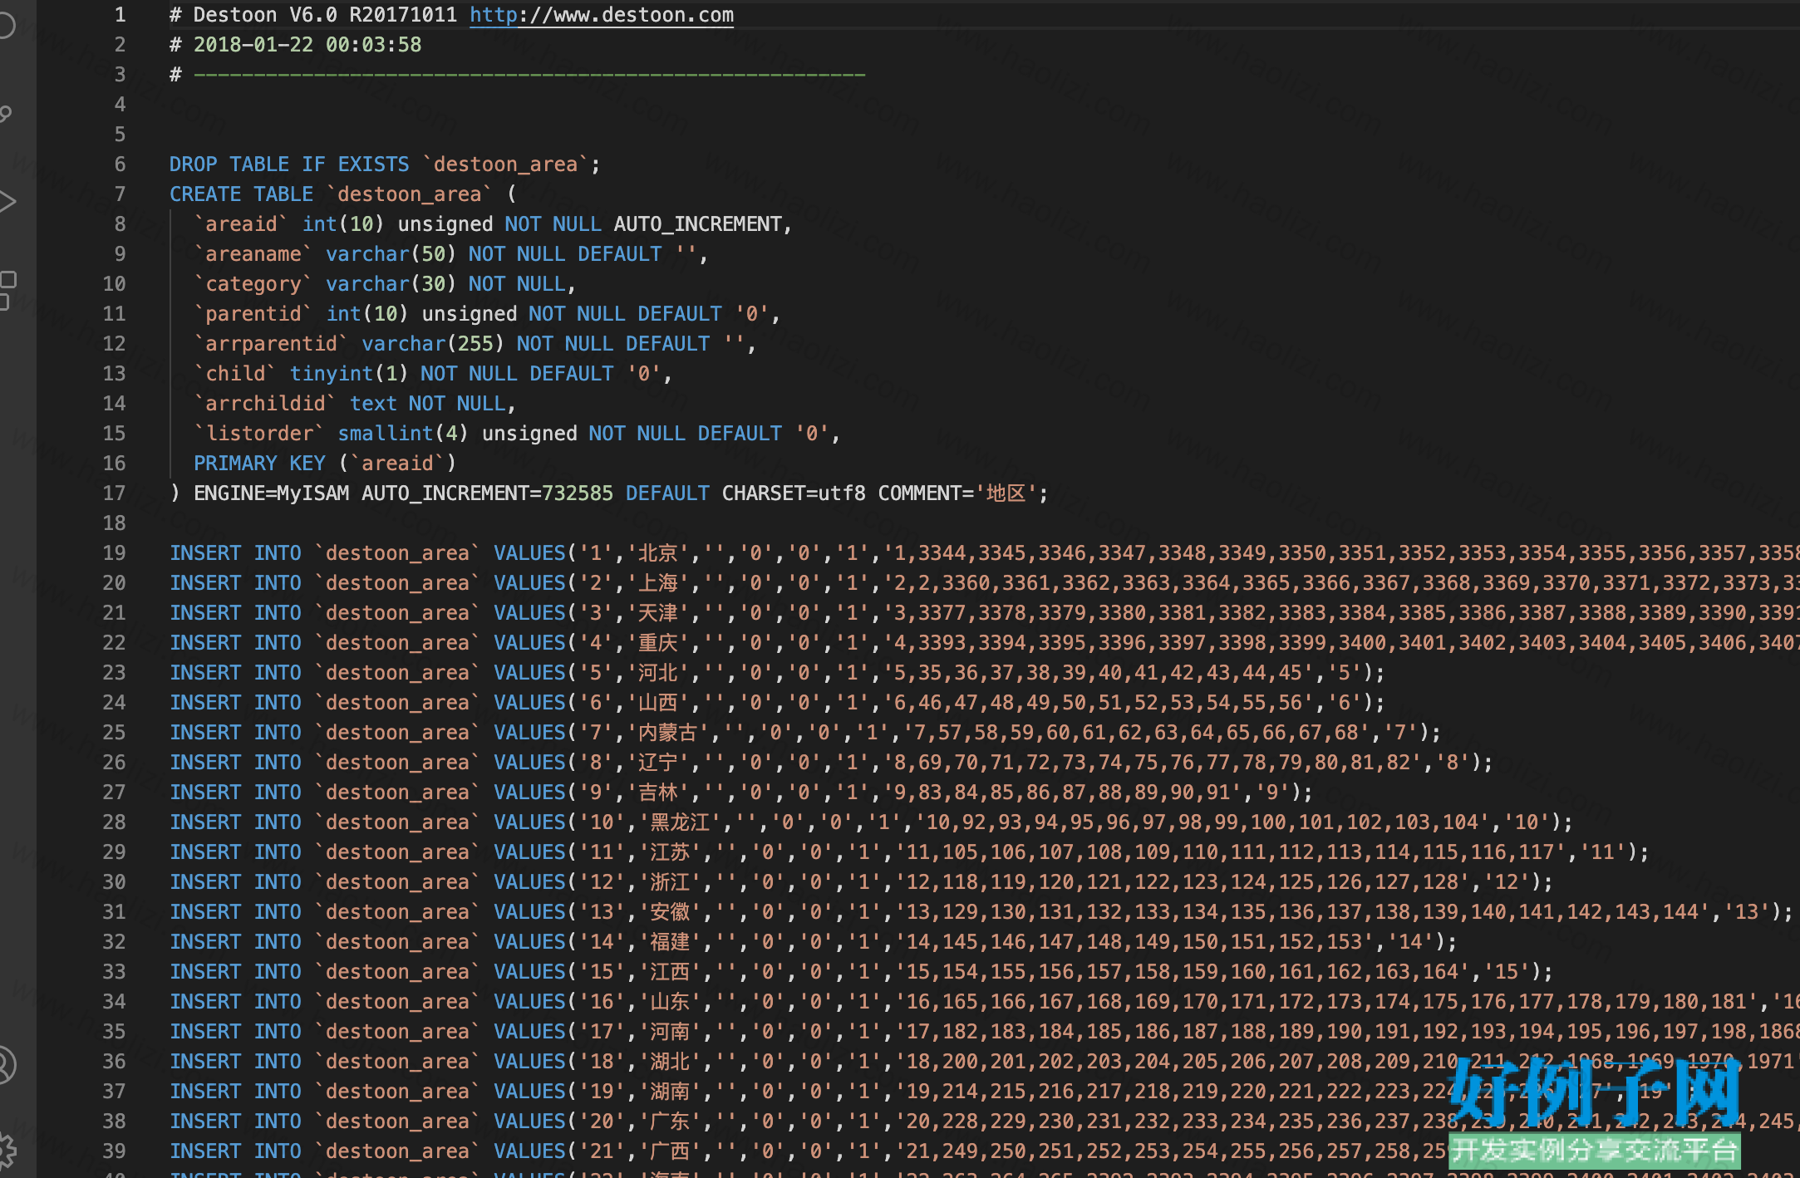Viewport: 1800px width, 1178px height.
Task: Click the `arrchildid` text NOT NULL line
Action: 355,404
